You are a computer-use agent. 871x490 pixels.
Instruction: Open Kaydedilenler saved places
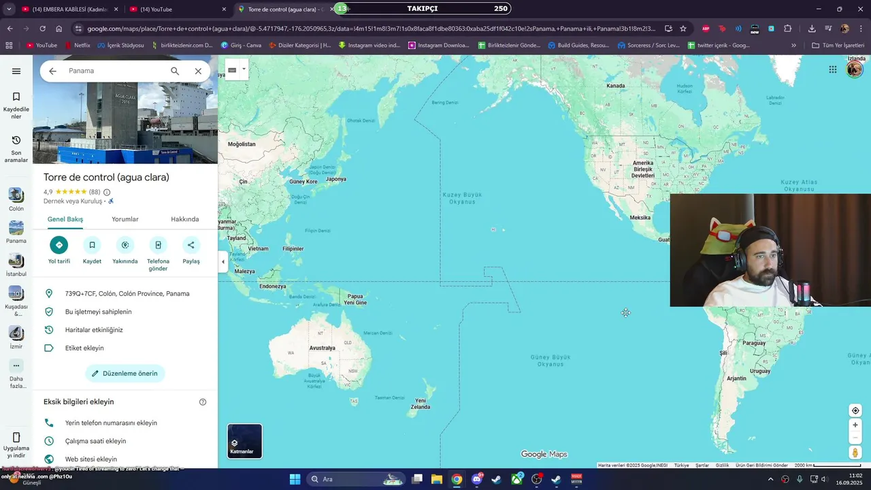(x=16, y=105)
